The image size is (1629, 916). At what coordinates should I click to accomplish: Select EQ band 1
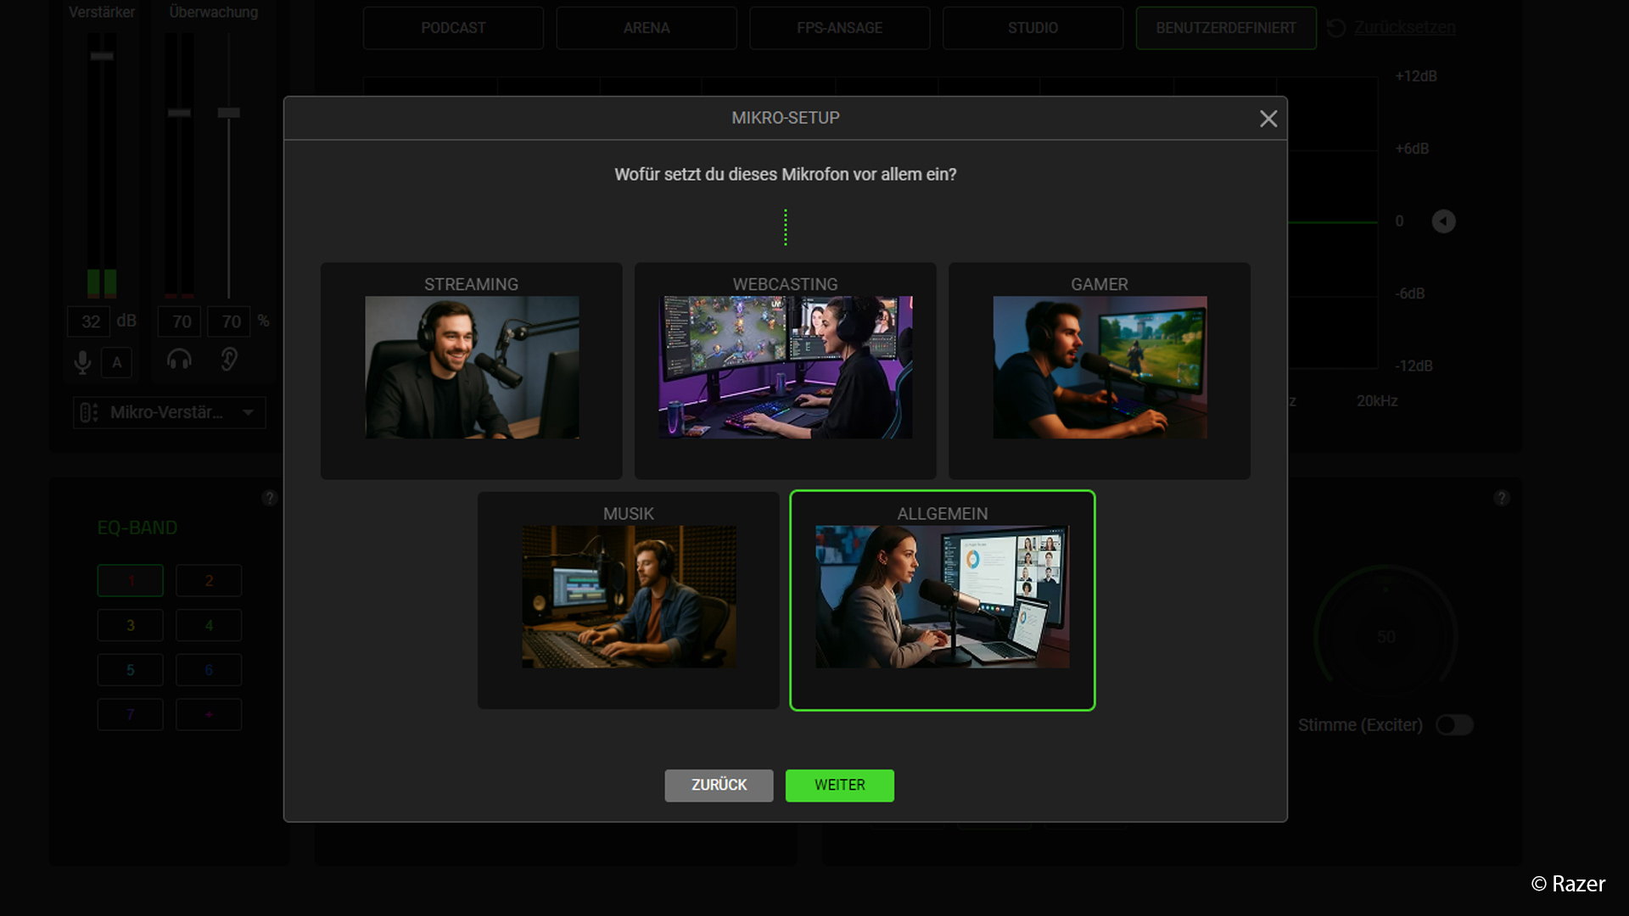pos(131,581)
